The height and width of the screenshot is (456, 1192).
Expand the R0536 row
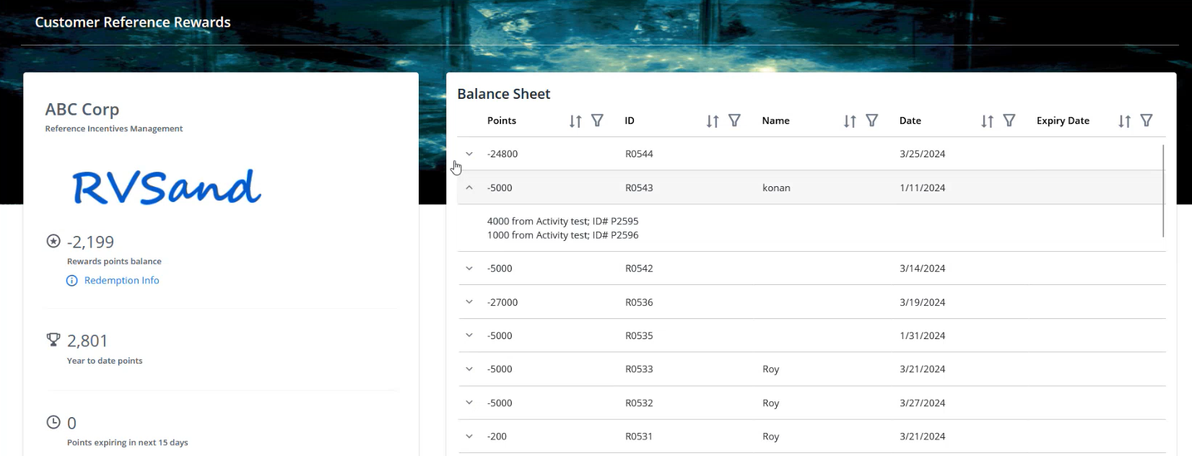(469, 302)
